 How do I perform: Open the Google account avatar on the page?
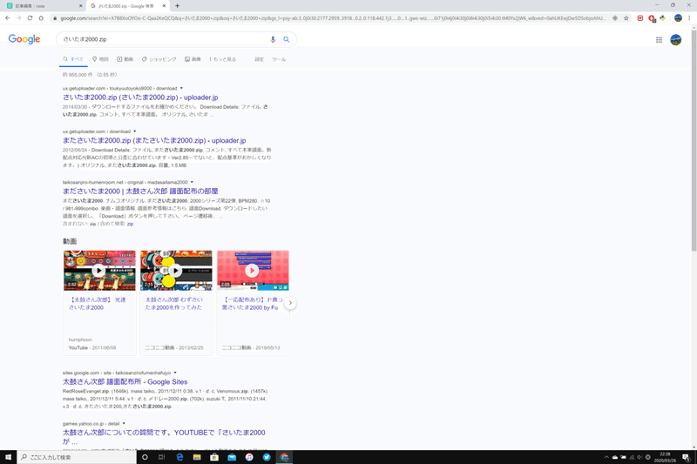click(676, 40)
